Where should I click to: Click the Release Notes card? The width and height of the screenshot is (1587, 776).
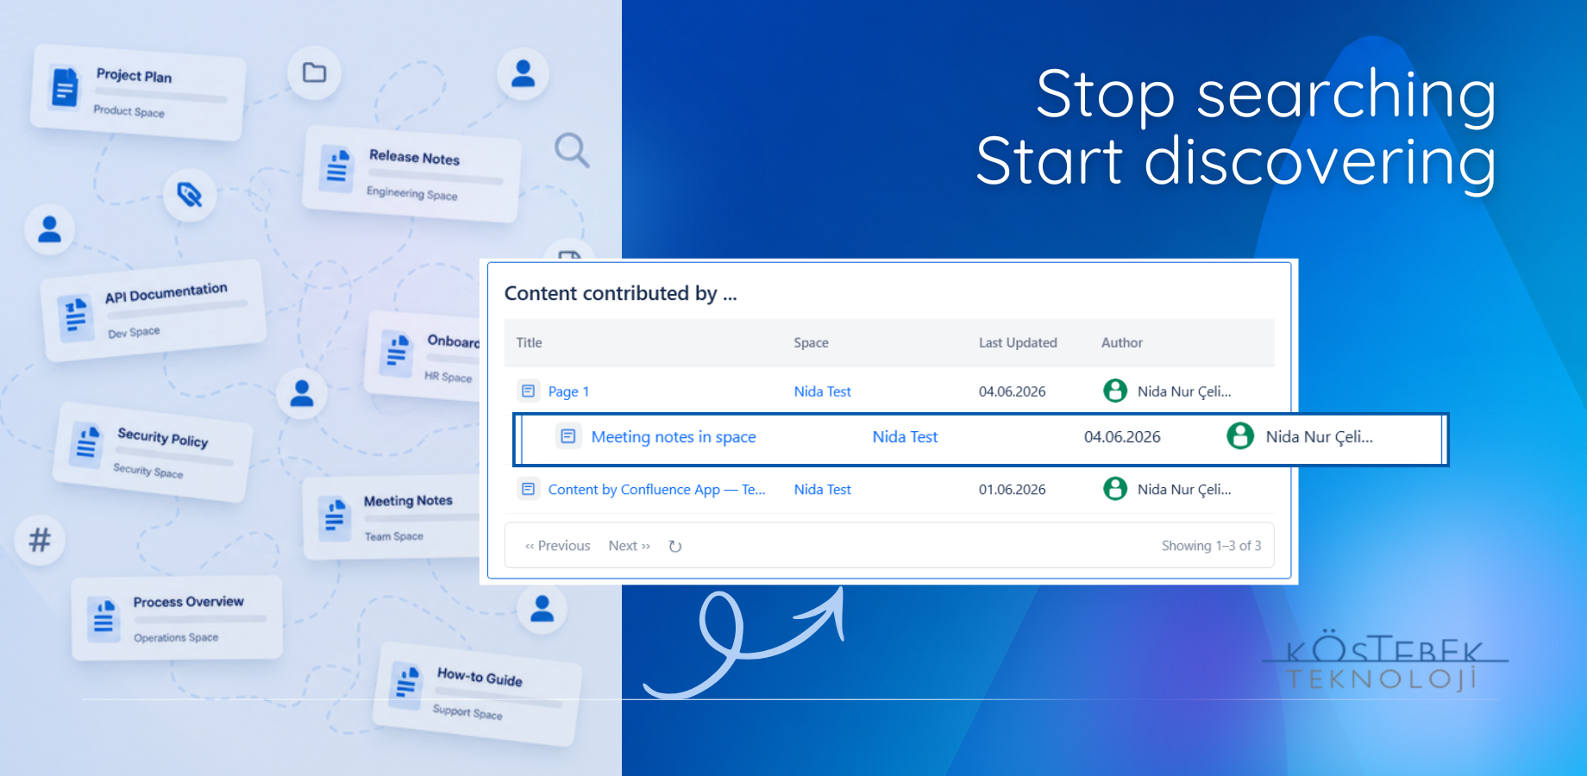tap(411, 174)
